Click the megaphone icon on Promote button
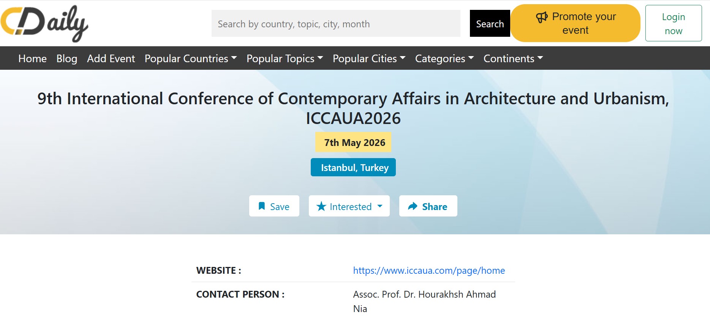 click(x=542, y=17)
